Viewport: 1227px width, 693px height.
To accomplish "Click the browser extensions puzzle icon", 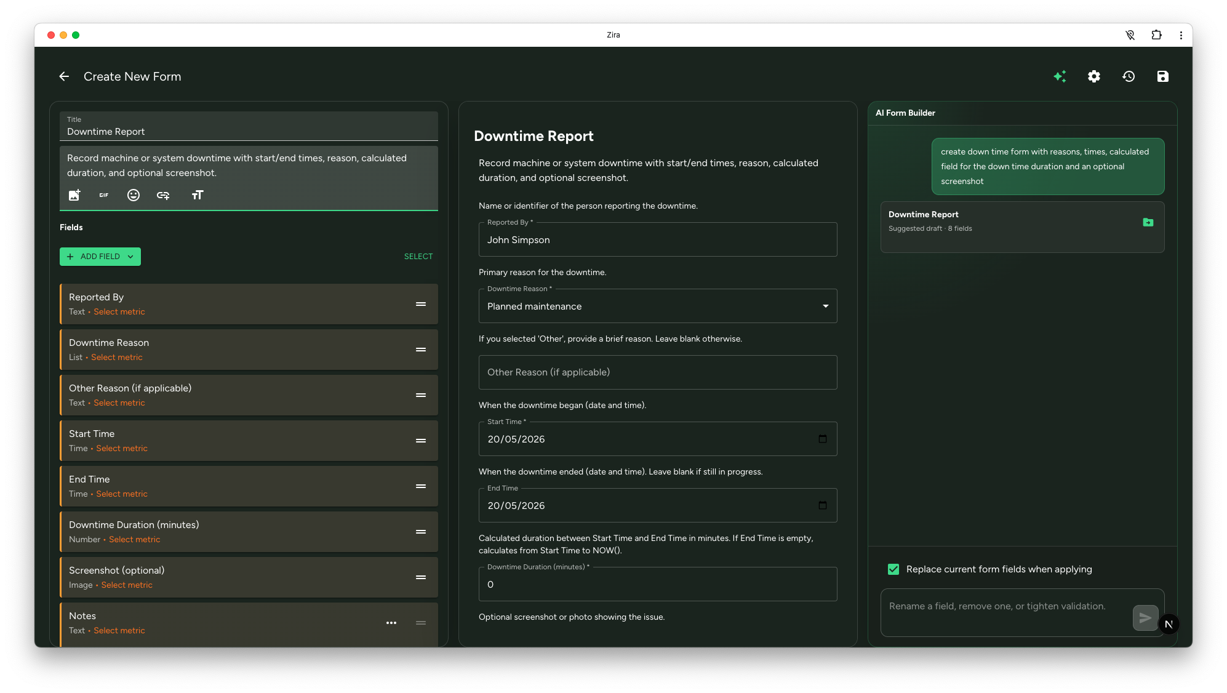I will tap(1156, 35).
